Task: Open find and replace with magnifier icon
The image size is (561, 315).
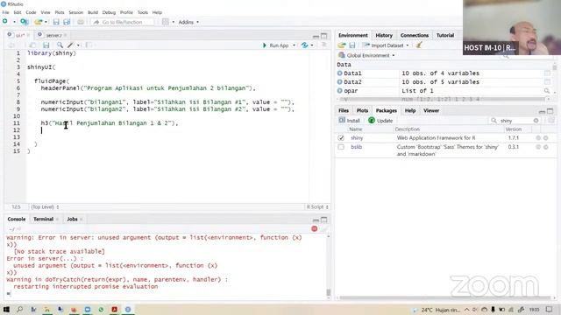Action: tap(60, 45)
